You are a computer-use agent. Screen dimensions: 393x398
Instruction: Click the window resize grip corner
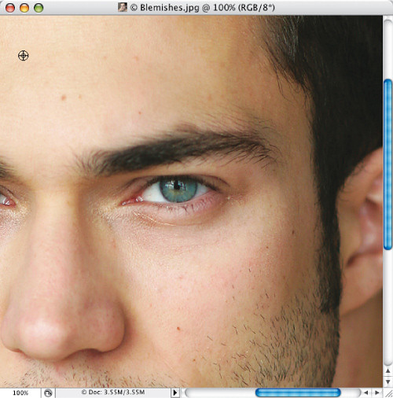(x=388, y=392)
